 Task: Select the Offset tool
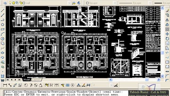(167, 25)
